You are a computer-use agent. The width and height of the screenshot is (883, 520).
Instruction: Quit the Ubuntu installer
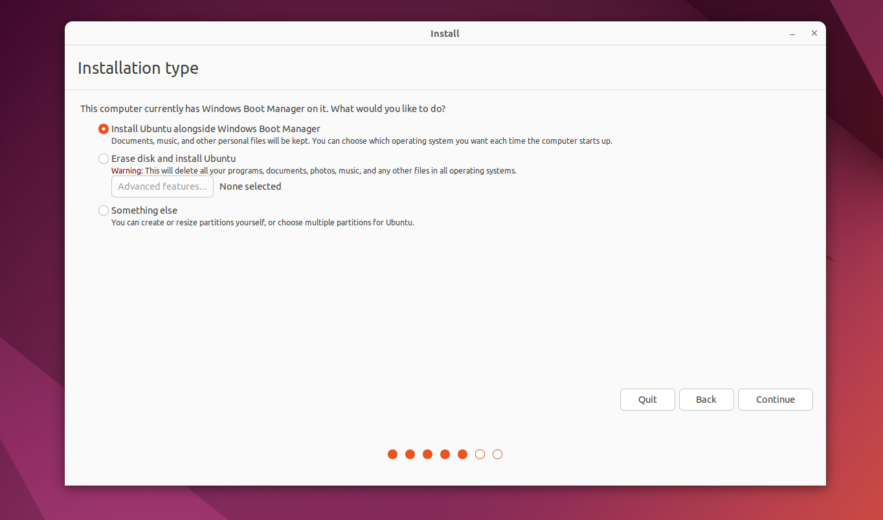click(x=647, y=399)
